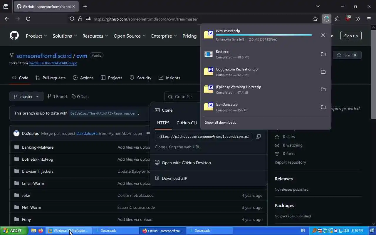This screenshot has height=235, width=376.
Task: Show IconDance.zip in folder
Action: point(323,107)
